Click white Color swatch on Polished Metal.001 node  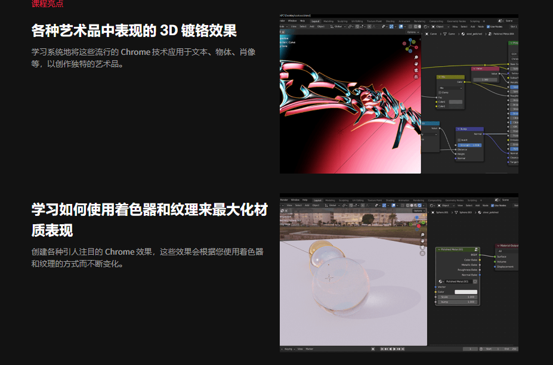[465, 292]
